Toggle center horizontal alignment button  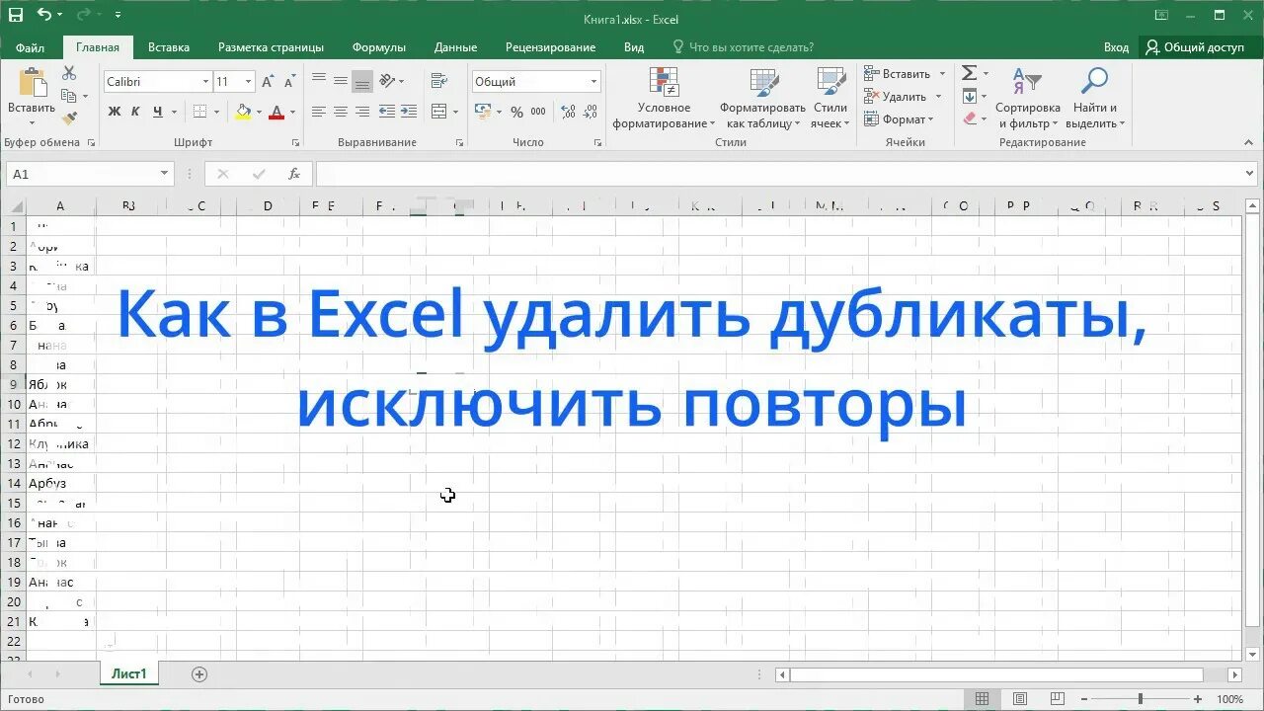[x=341, y=112]
